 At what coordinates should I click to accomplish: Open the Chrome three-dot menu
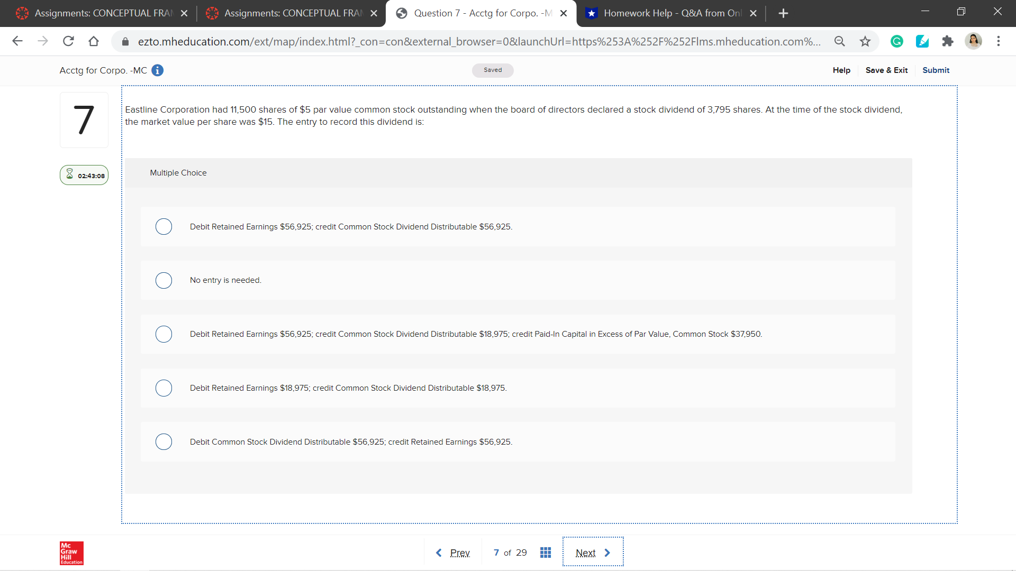(999, 41)
